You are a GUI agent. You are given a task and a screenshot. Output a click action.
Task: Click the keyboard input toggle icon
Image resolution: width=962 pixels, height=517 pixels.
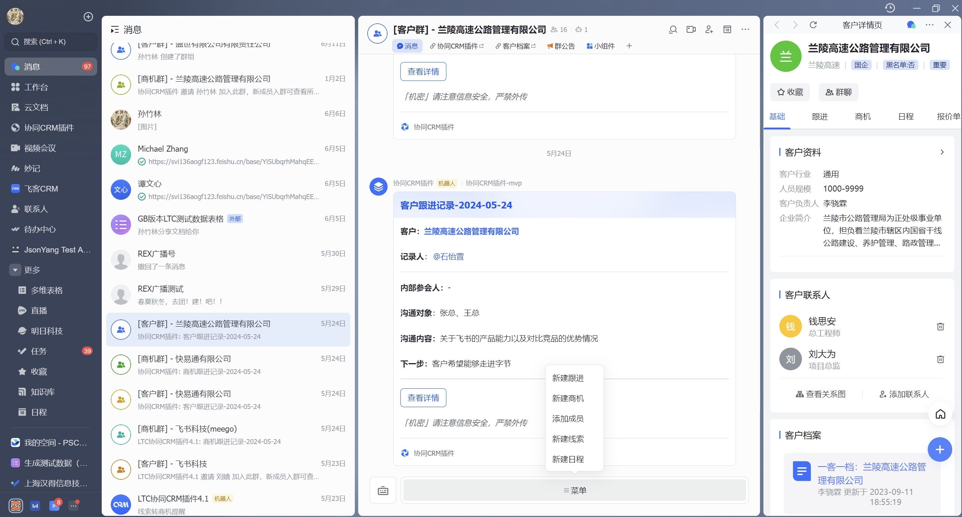click(383, 490)
